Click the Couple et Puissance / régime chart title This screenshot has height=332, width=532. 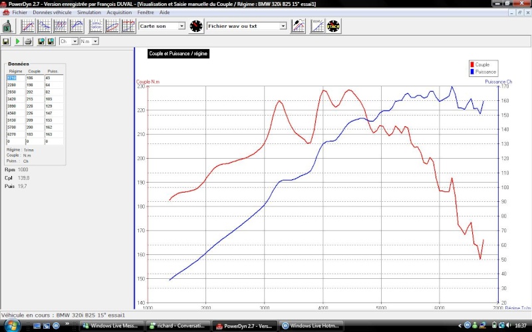178,54
